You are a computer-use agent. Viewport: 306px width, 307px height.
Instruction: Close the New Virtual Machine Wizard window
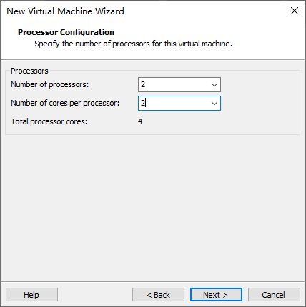tap(295, 11)
